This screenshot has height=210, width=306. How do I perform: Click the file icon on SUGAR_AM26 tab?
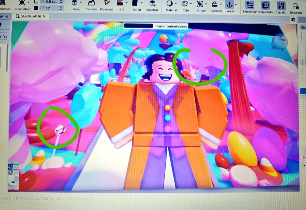[18, 16]
